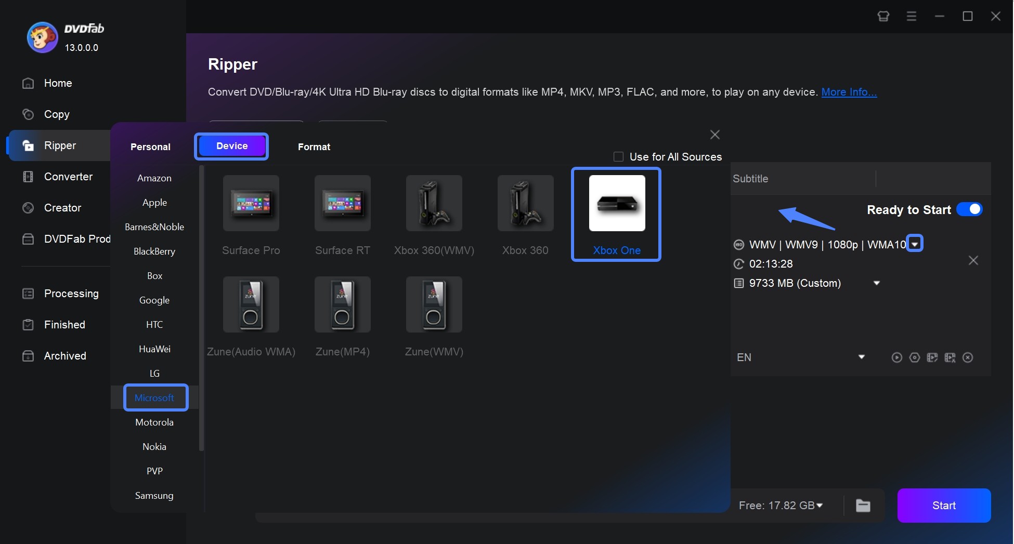Open the Converter module
Image resolution: width=1014 pixels, height=544 pixels.
[68, 177]
